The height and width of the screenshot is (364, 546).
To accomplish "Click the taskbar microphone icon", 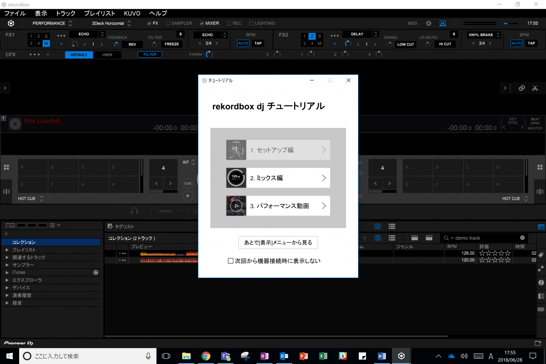I will point(148,356).
